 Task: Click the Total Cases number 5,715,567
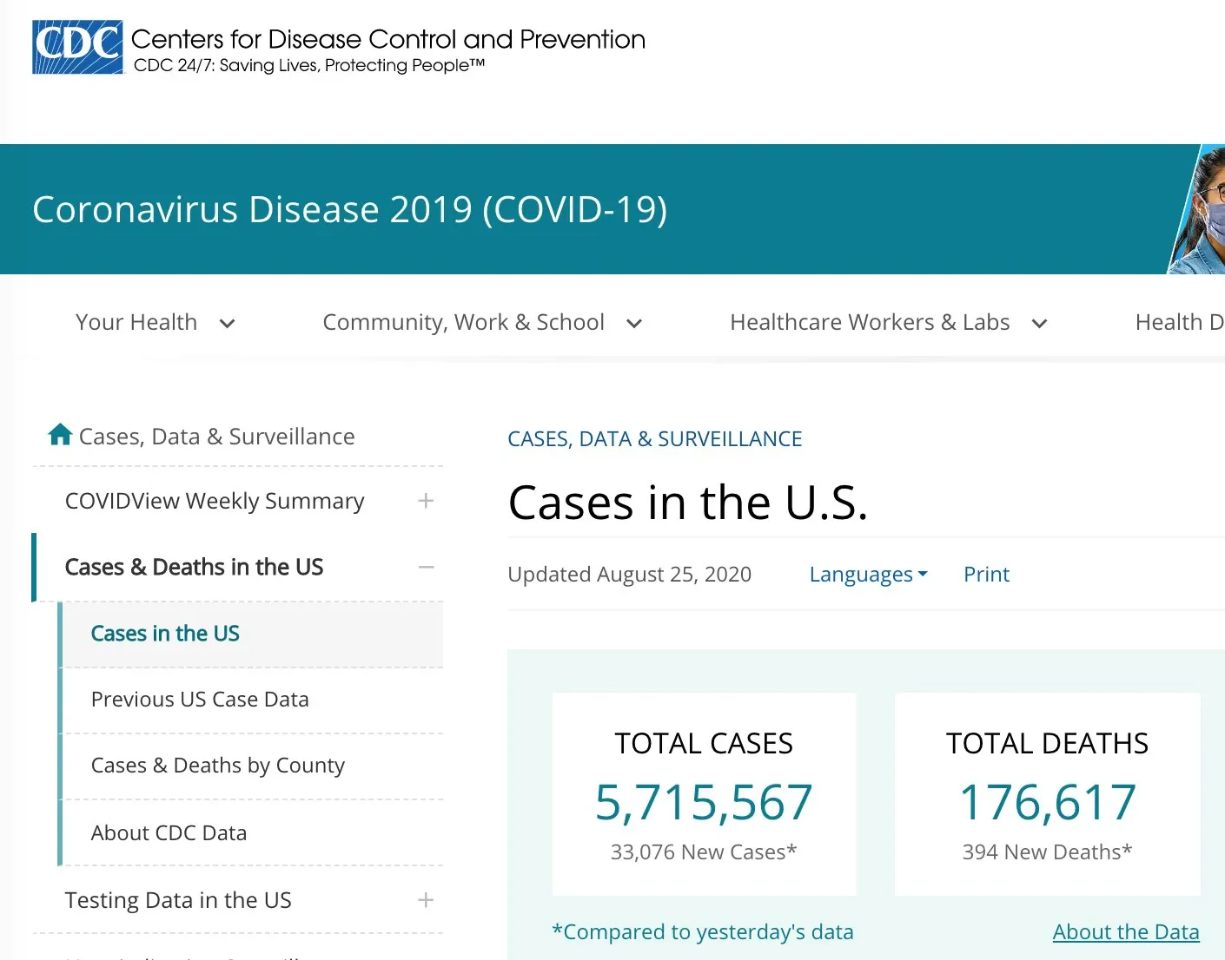pyautogui.click(x=704, y=802)
